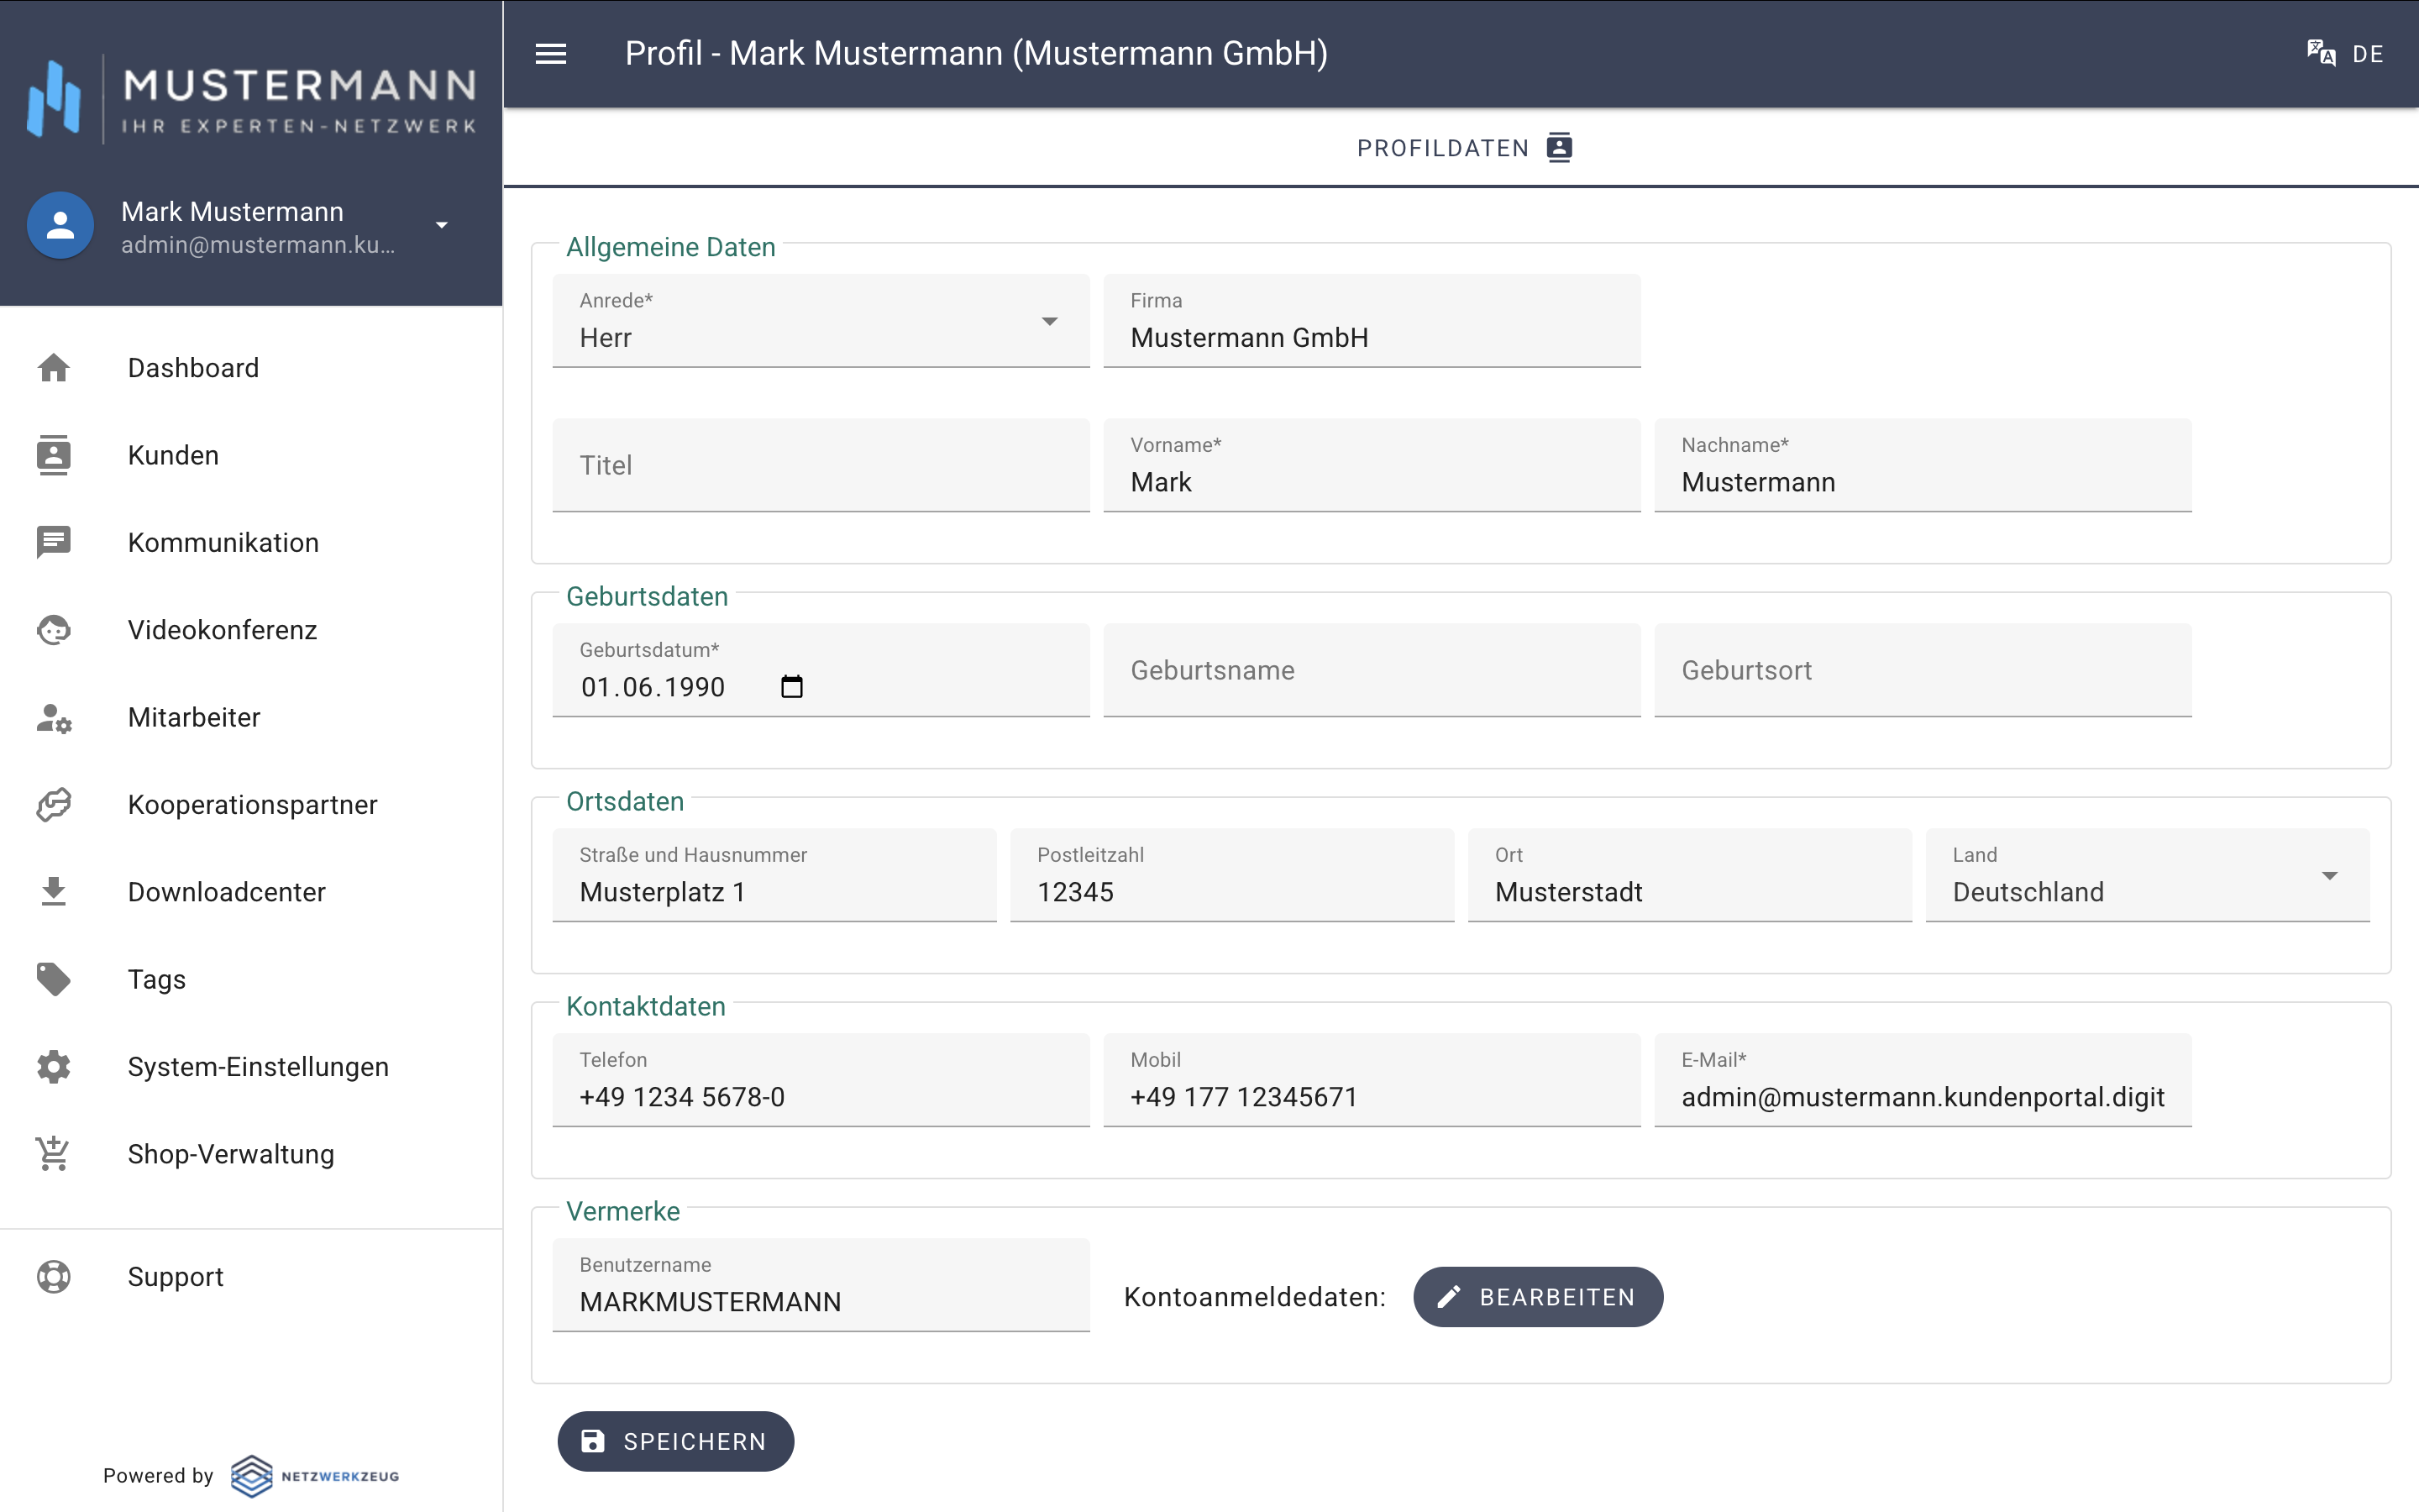Click the Profildaten contact card icon
The width and height of the screenshot is (2419, 1512).
point(1560,148)
